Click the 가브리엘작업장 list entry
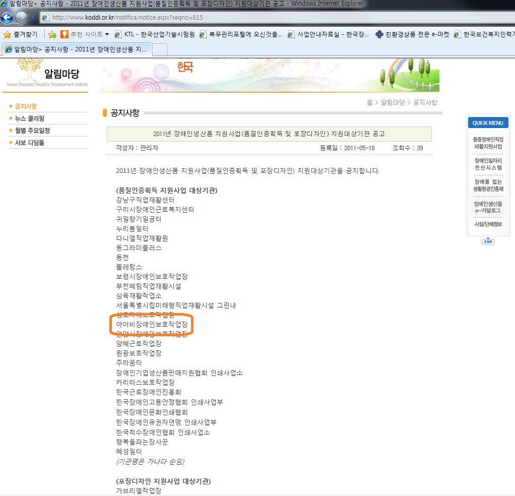515x496 pixels. pos(139,491)
